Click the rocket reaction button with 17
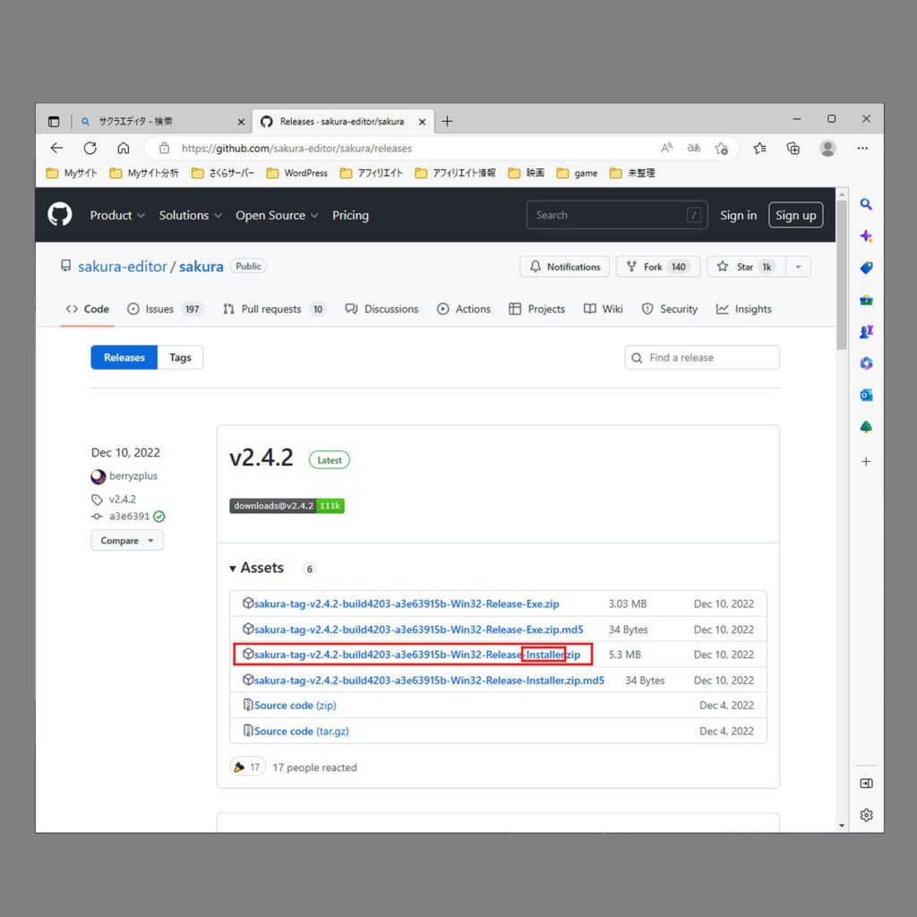This screenshot has height=917, width=917. (x=247, y=767)
